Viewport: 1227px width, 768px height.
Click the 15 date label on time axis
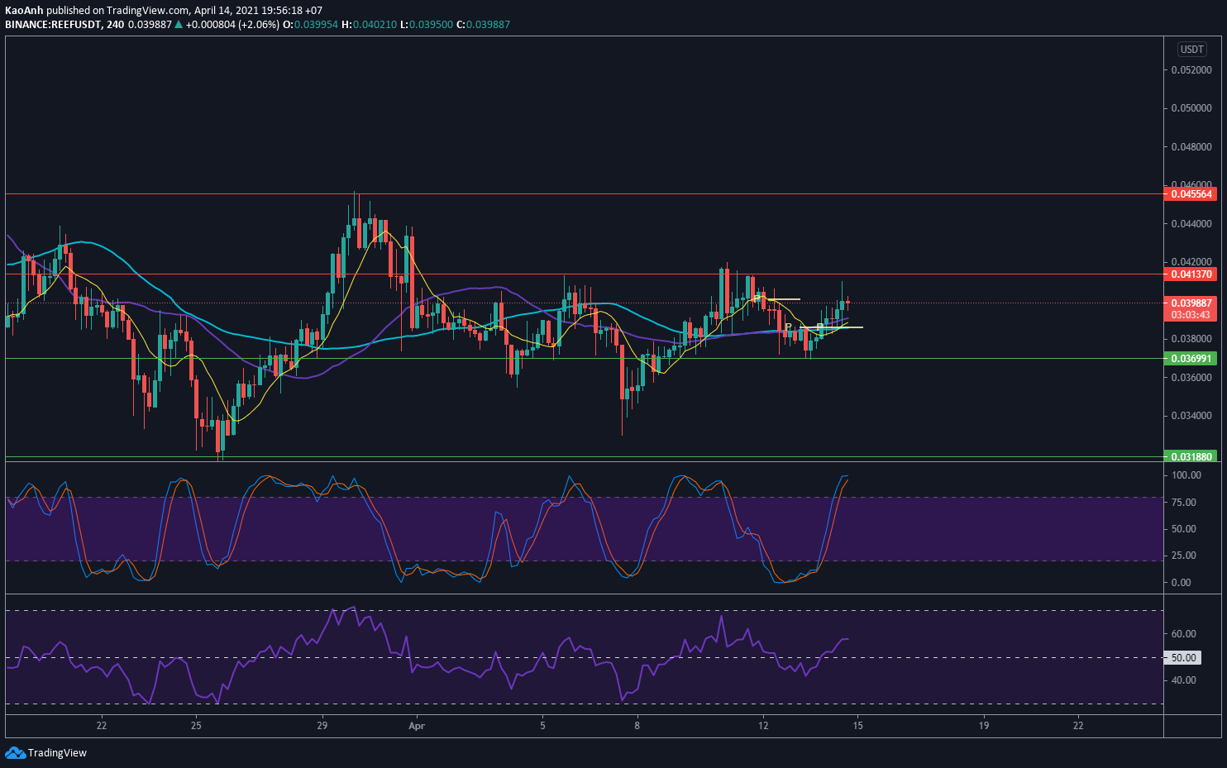(858, 726)
